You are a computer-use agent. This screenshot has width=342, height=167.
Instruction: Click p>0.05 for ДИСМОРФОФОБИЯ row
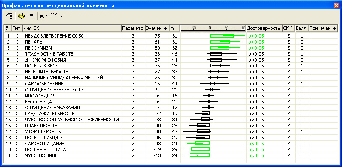coord(256,60)
